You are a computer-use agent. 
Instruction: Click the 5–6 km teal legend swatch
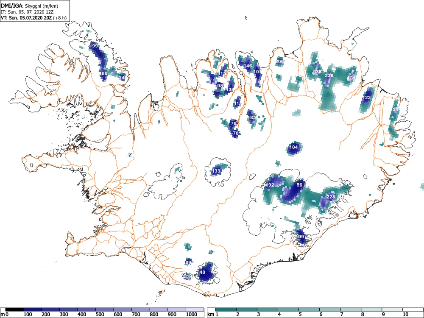[x=309, y=310]
